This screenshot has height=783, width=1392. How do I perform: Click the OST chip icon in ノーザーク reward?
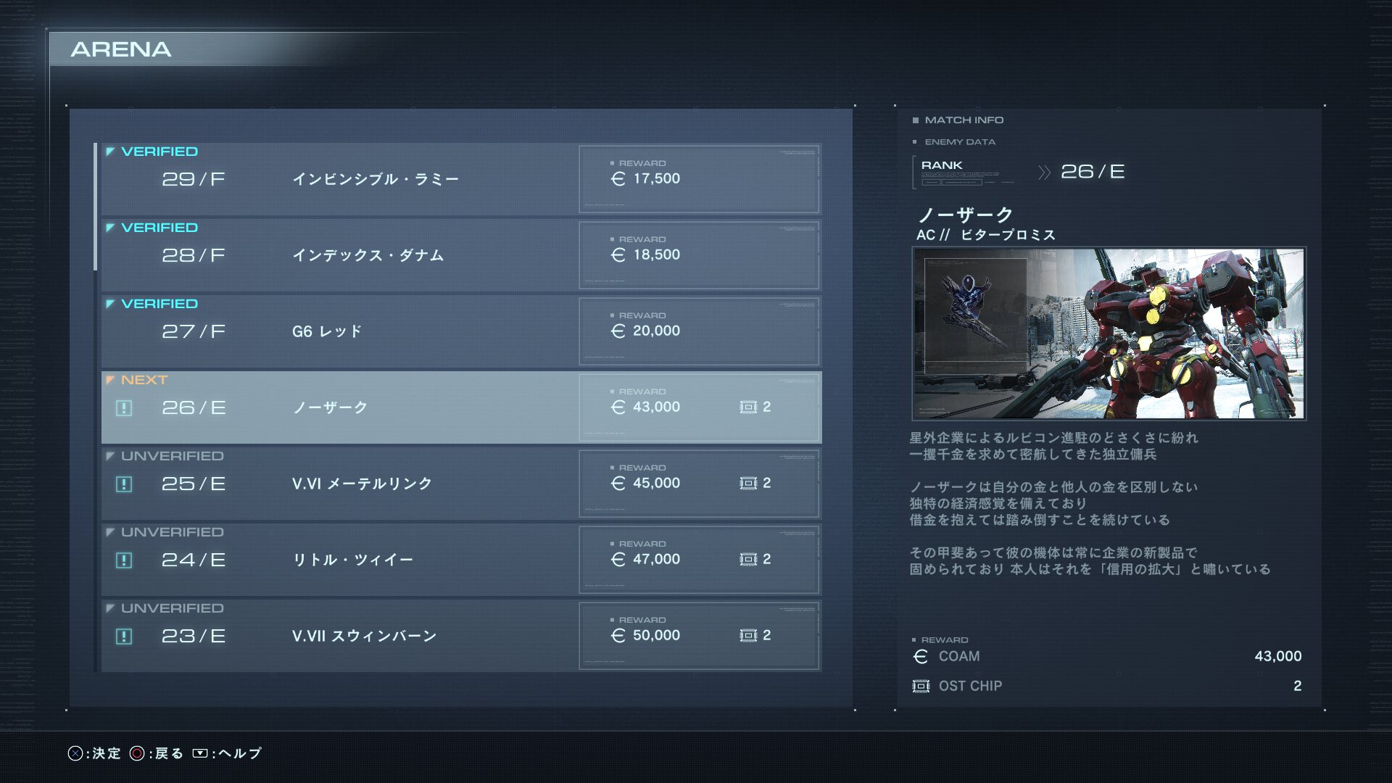tap(748, 407)
